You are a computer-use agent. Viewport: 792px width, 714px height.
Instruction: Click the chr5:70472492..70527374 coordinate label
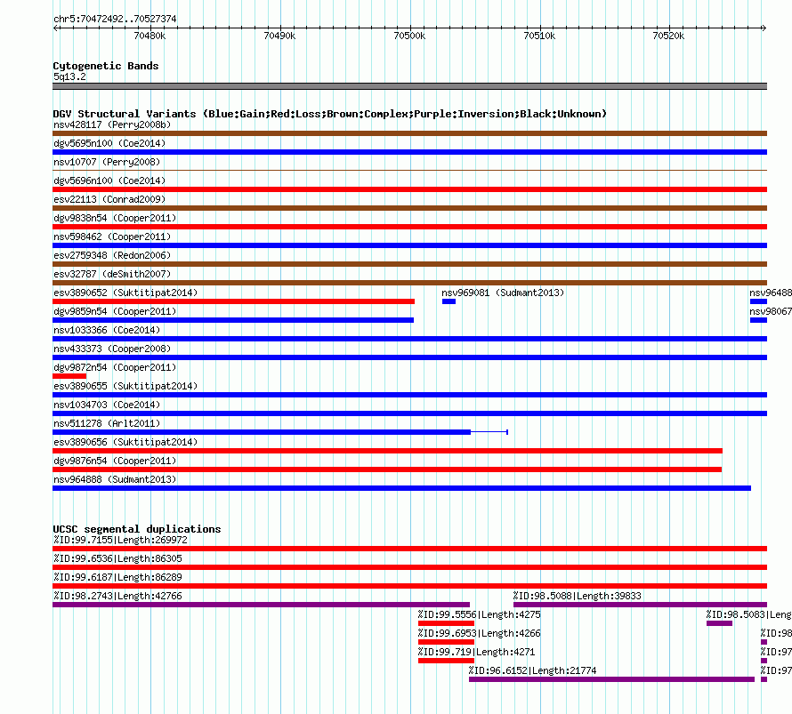tap(115, 20)
